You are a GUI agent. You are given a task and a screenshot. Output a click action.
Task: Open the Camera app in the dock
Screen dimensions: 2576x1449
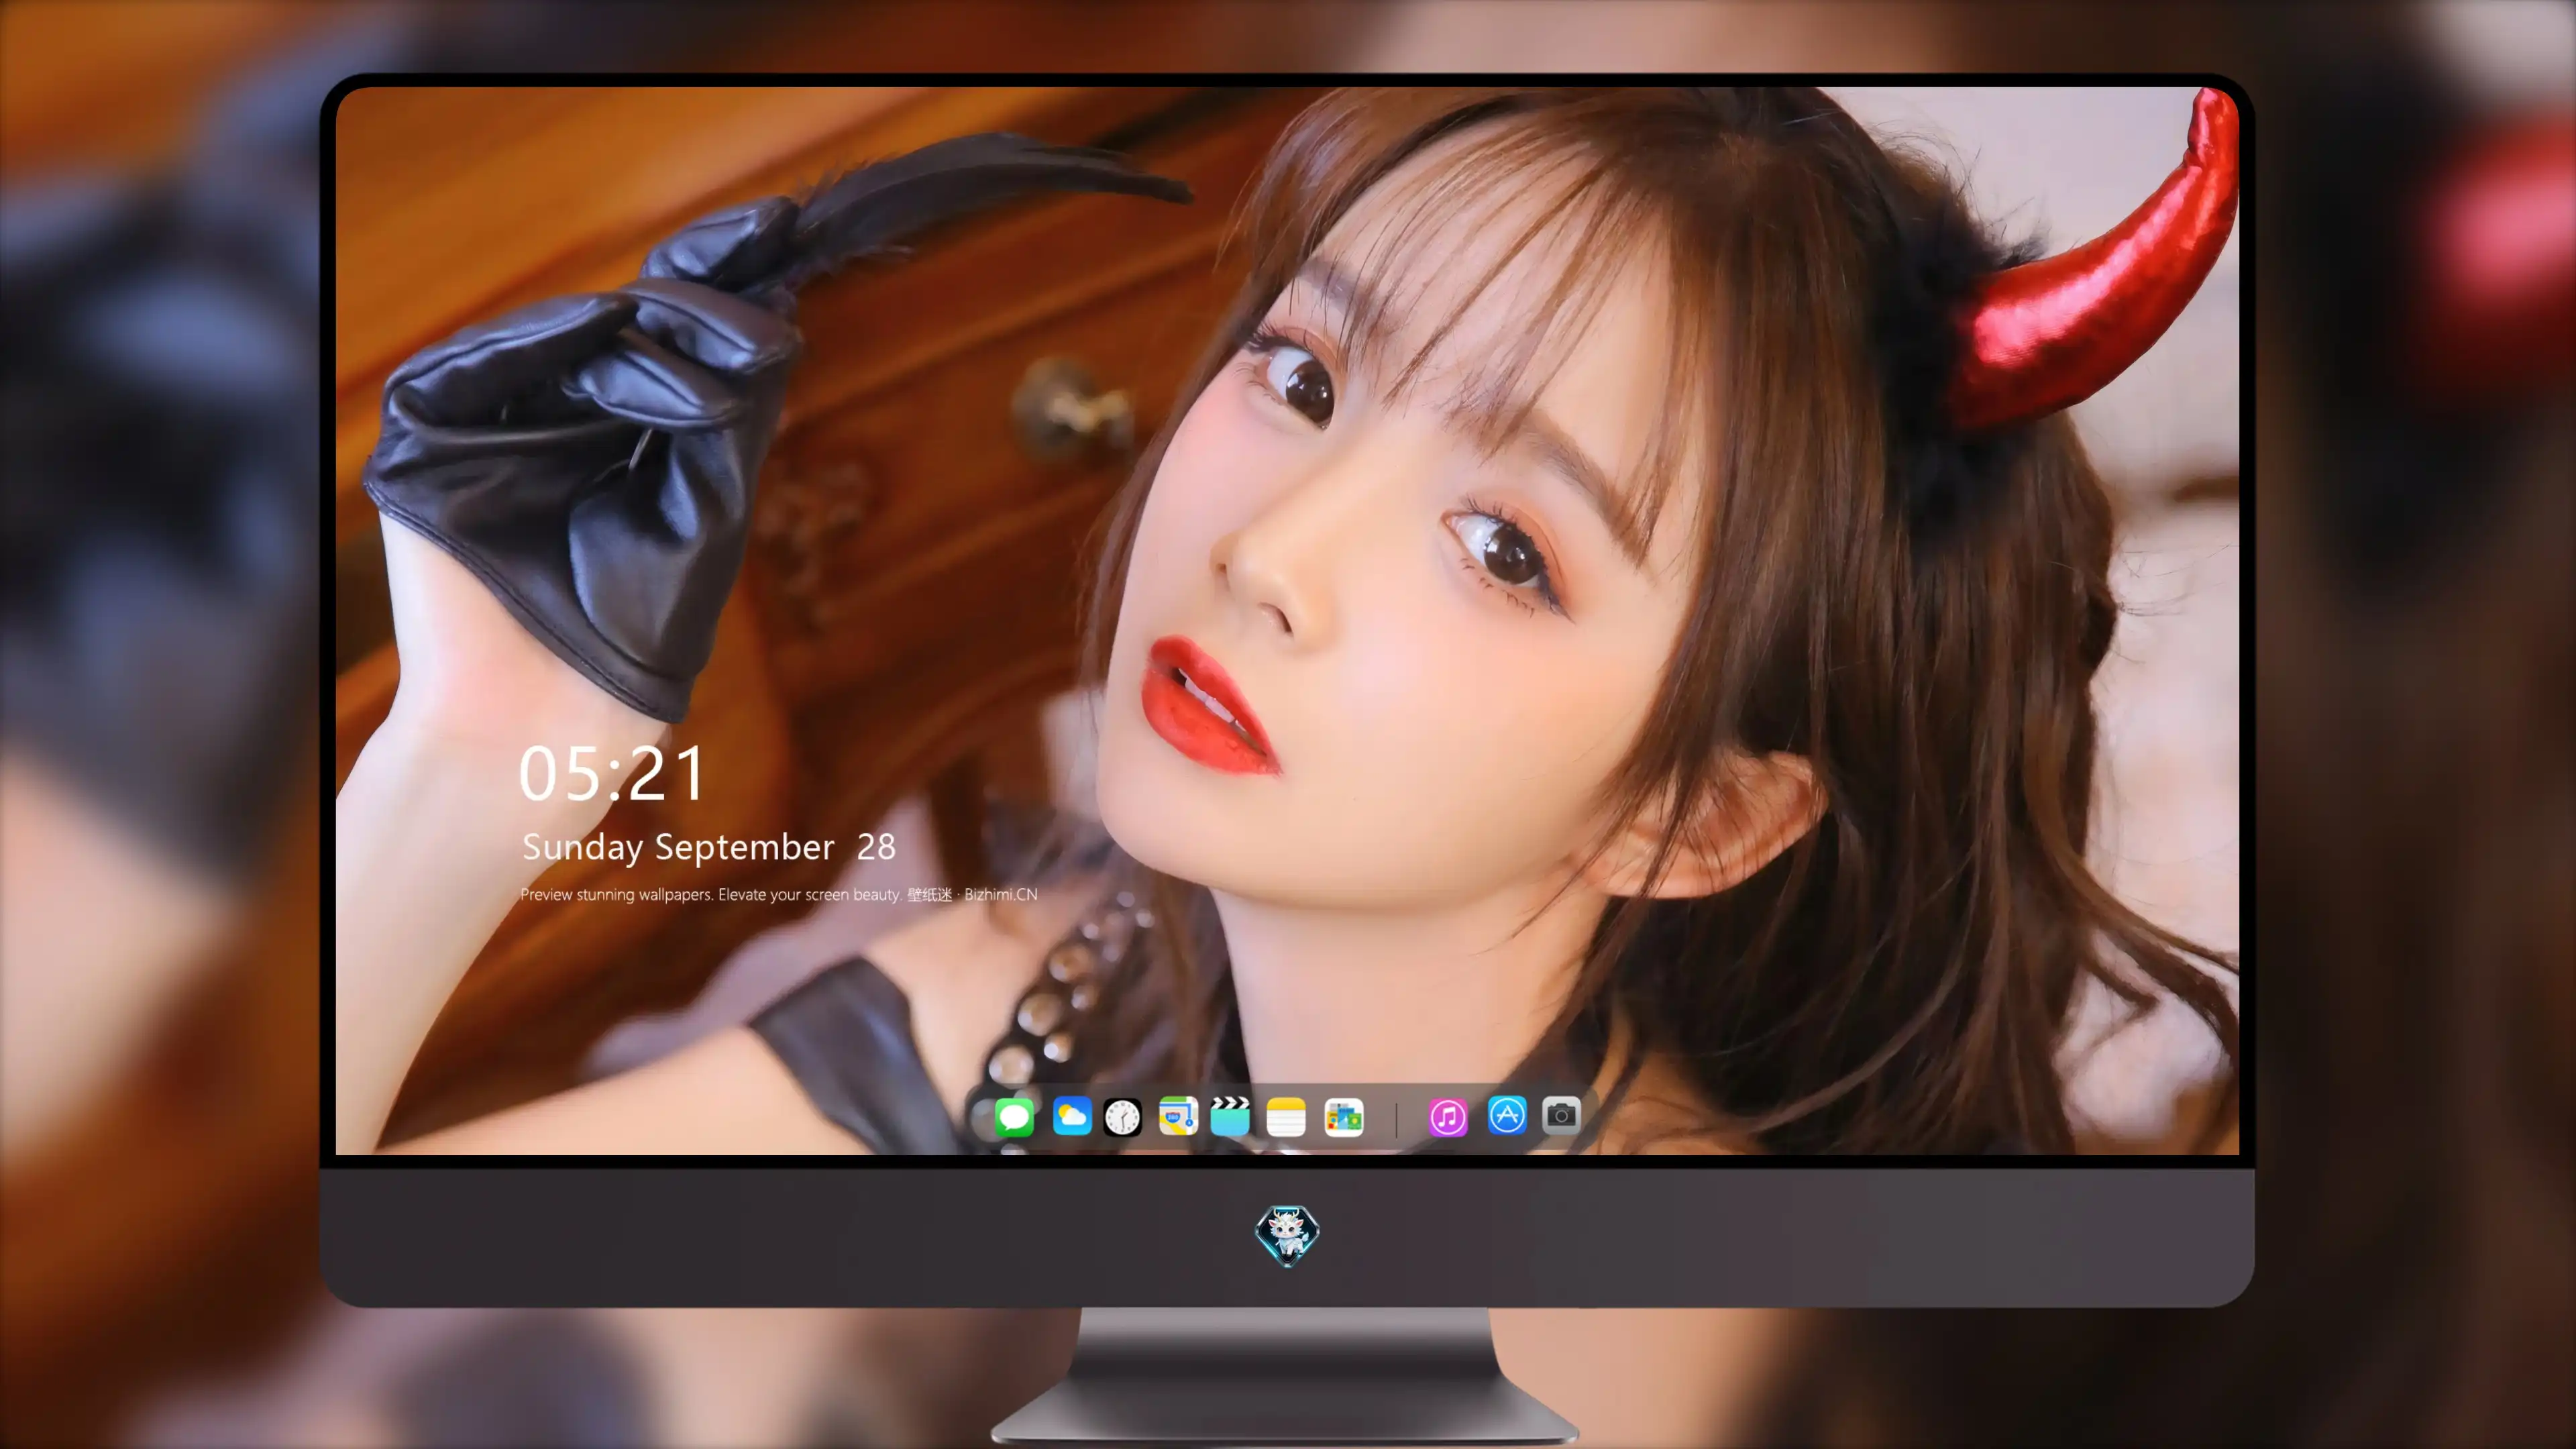pos(1561,1115)
